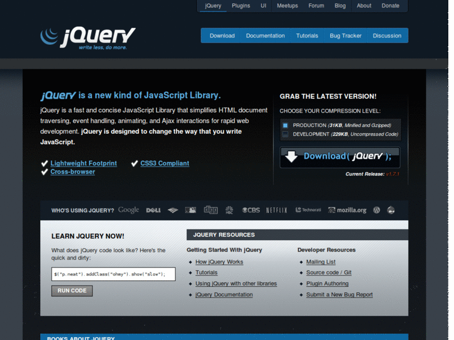
Task: Click the Google logo
Action: 129,210
